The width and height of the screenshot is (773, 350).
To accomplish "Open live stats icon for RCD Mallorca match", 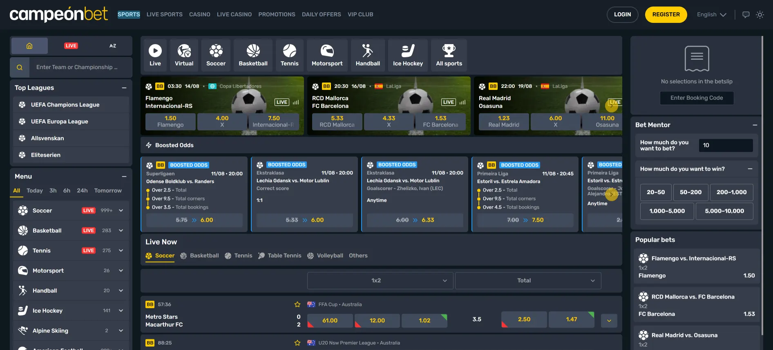I will point(462,102).
